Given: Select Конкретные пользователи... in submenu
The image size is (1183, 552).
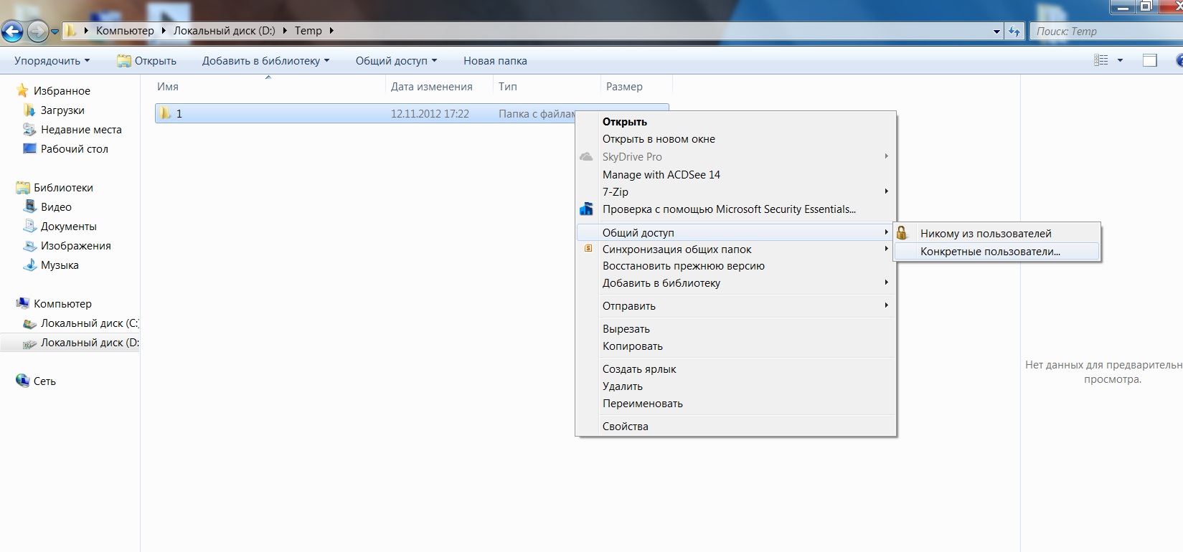Looking at the screenshot, I should [x=996, y=252].
